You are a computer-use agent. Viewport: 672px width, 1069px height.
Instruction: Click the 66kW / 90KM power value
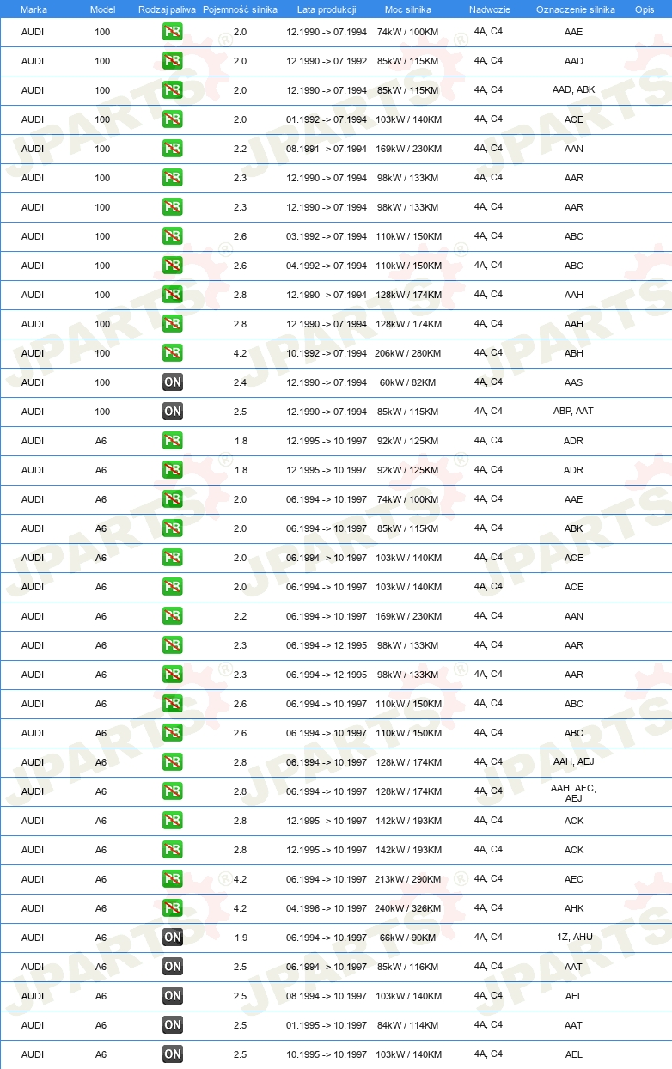408,938
